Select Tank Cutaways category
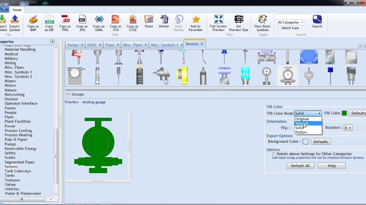366x205 pixels. (x=18, y=171)
